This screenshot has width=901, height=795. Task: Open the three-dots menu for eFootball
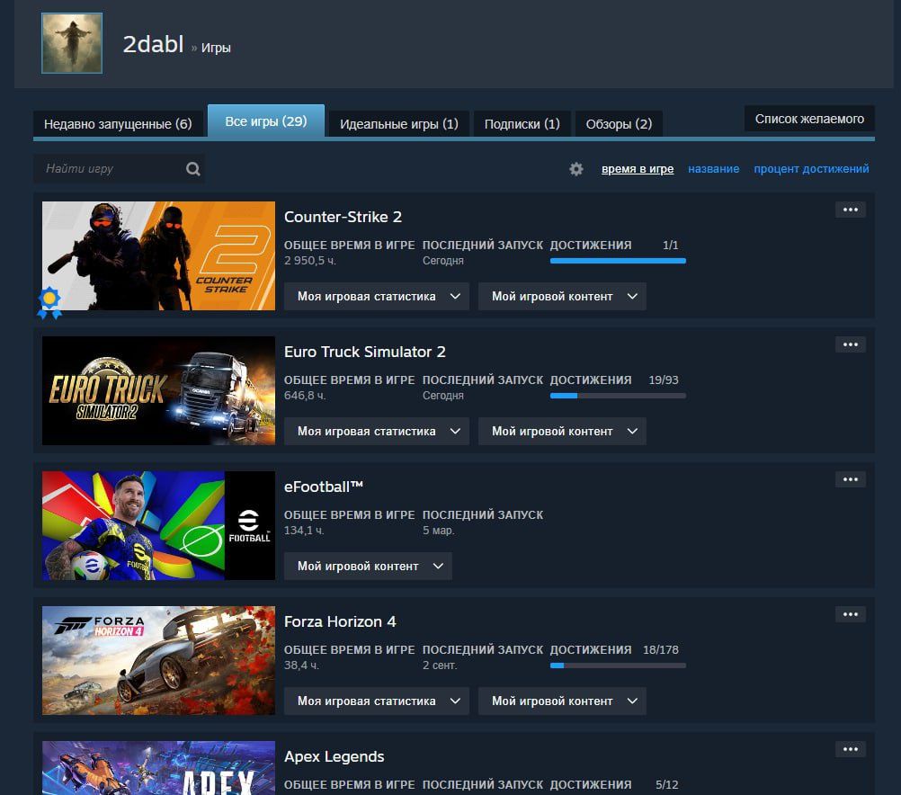point(851,479)
